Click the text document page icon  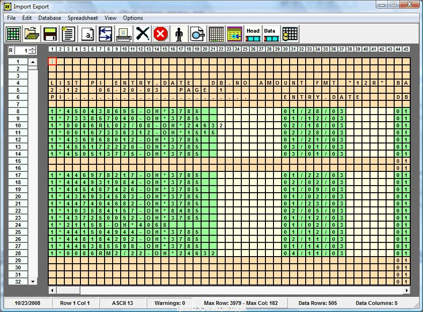(x=68, y=34)
